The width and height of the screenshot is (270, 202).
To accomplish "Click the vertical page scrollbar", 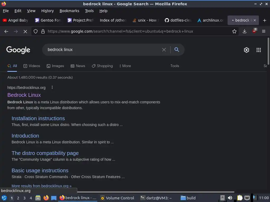I will point(268,51).
